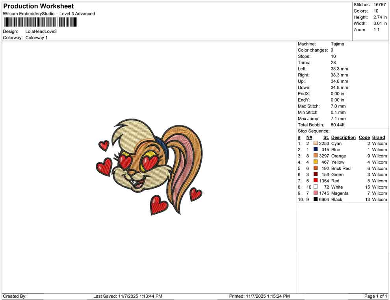
Task: Click the Magenta thread color swatch
Action: 316,193
